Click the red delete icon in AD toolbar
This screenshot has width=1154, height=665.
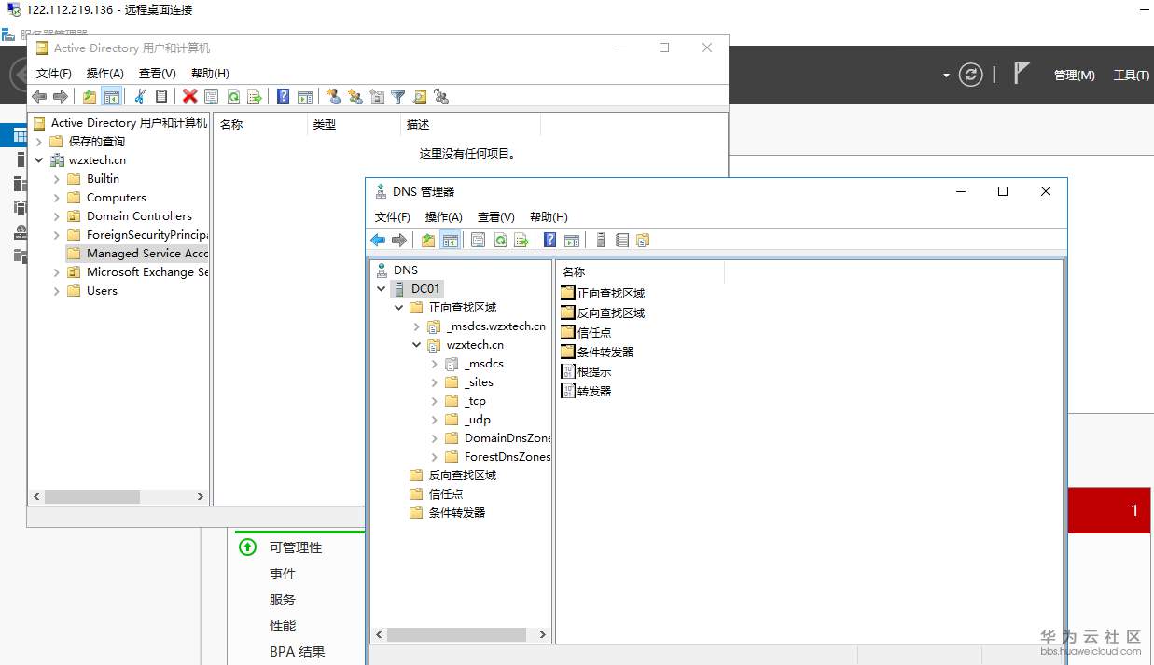coord(188,96)
